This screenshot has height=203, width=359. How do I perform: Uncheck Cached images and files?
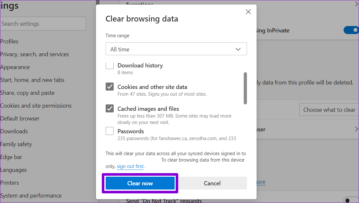[110, 109]
